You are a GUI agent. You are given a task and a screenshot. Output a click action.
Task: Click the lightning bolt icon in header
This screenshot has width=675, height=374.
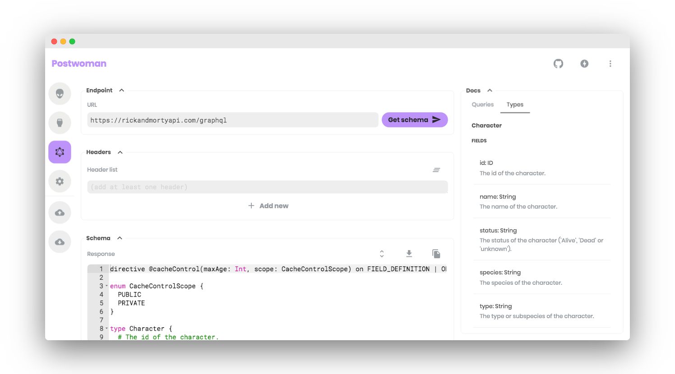coord(584,64)
